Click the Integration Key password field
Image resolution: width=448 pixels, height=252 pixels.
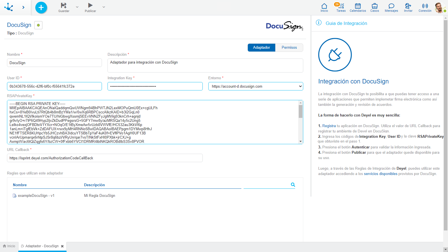coord(155,86)
